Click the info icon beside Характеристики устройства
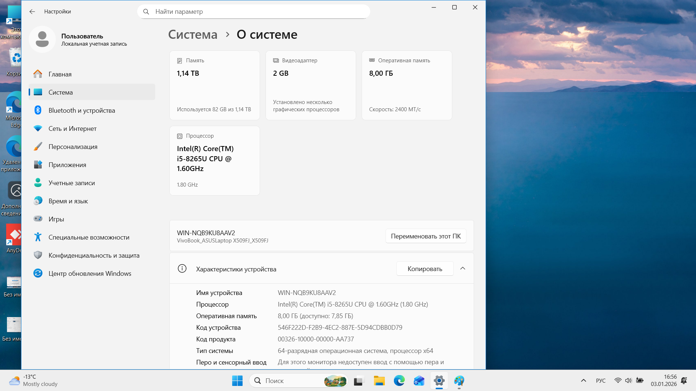The width and height of the screenshot is (696, 391). click(182, 269)
